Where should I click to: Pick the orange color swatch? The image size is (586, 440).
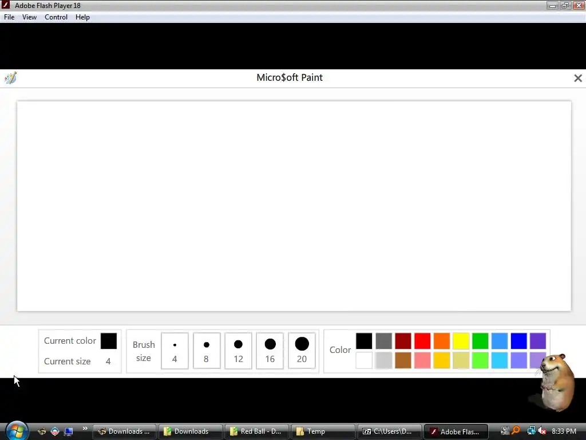pos(441,341)
